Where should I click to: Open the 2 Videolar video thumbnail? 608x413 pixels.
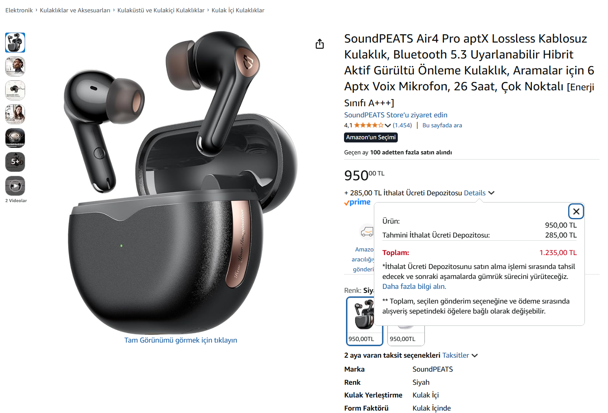click(15, 186)
